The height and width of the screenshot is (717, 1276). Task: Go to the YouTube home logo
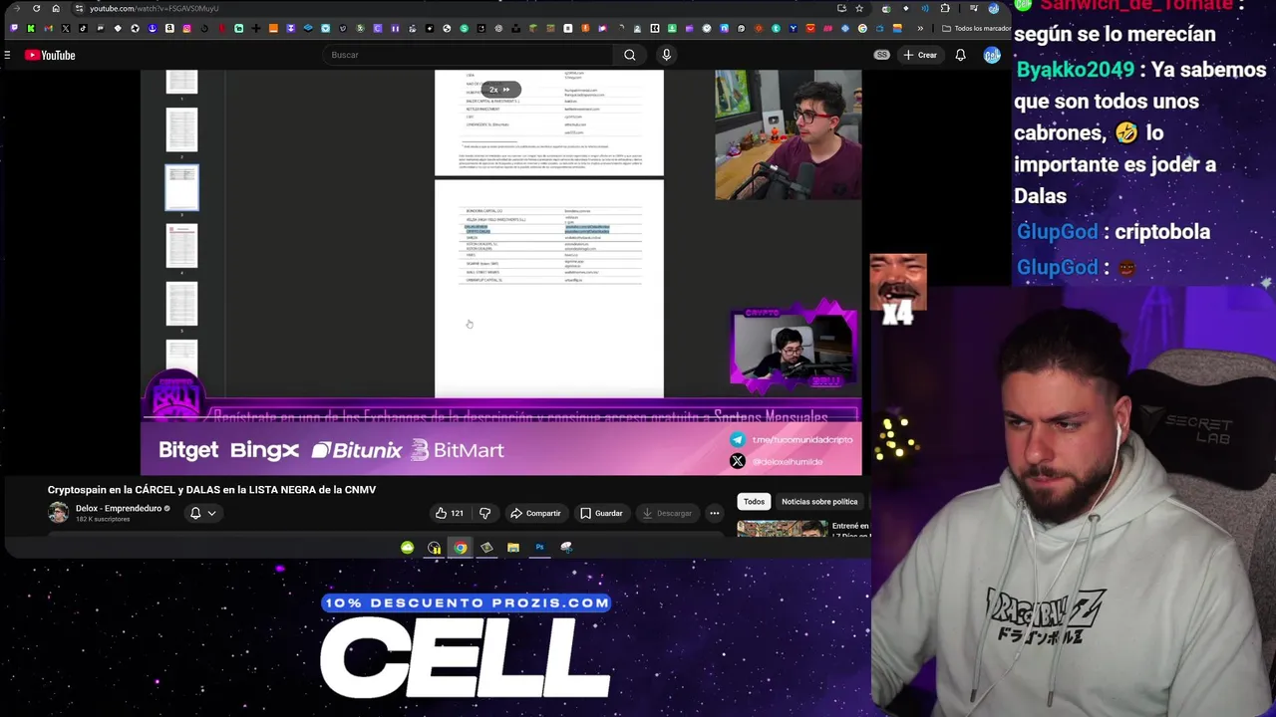(x=50, y=55)
